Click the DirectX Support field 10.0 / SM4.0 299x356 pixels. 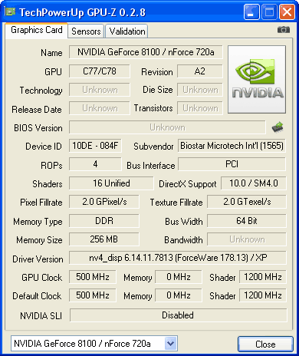[x=254, y=183]
